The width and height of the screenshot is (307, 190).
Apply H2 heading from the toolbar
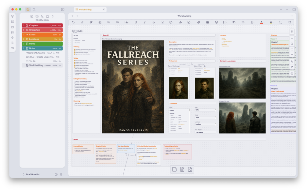(x=109, y=22)
